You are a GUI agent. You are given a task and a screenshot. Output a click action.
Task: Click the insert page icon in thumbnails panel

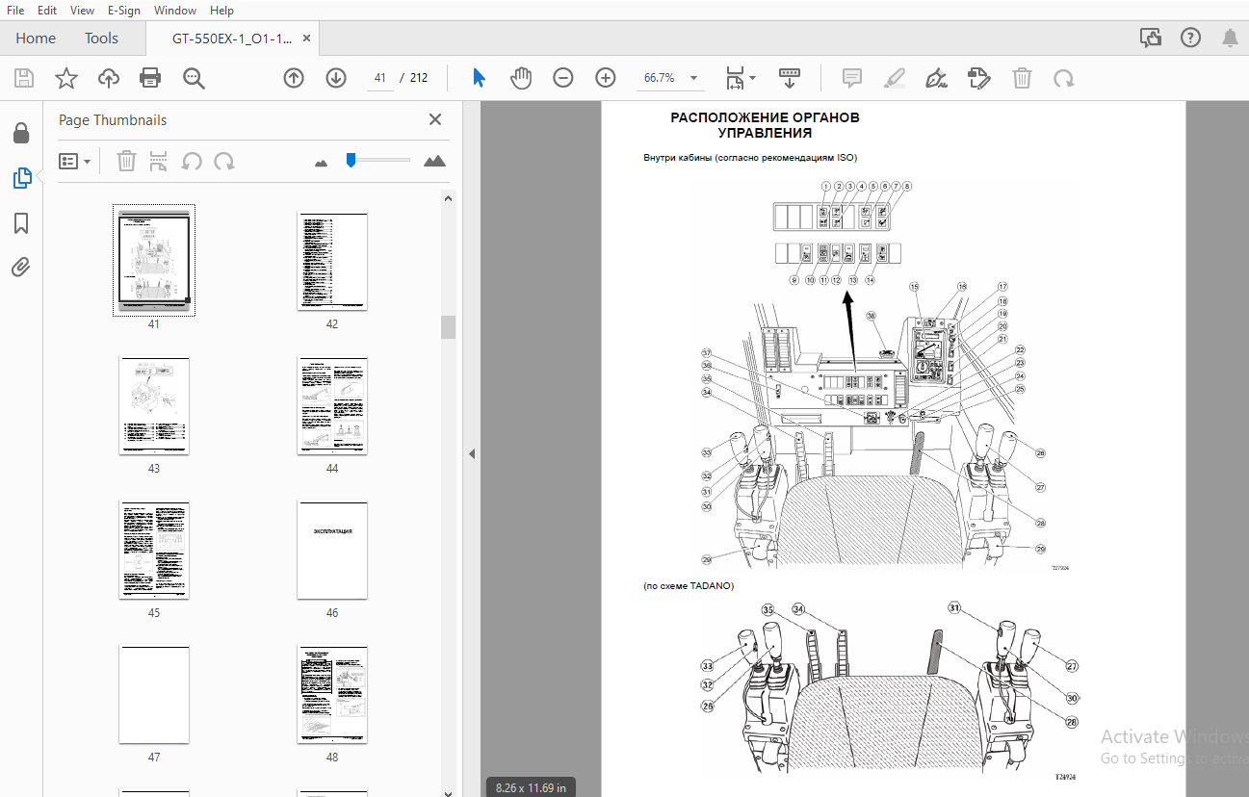pos(159,162)
